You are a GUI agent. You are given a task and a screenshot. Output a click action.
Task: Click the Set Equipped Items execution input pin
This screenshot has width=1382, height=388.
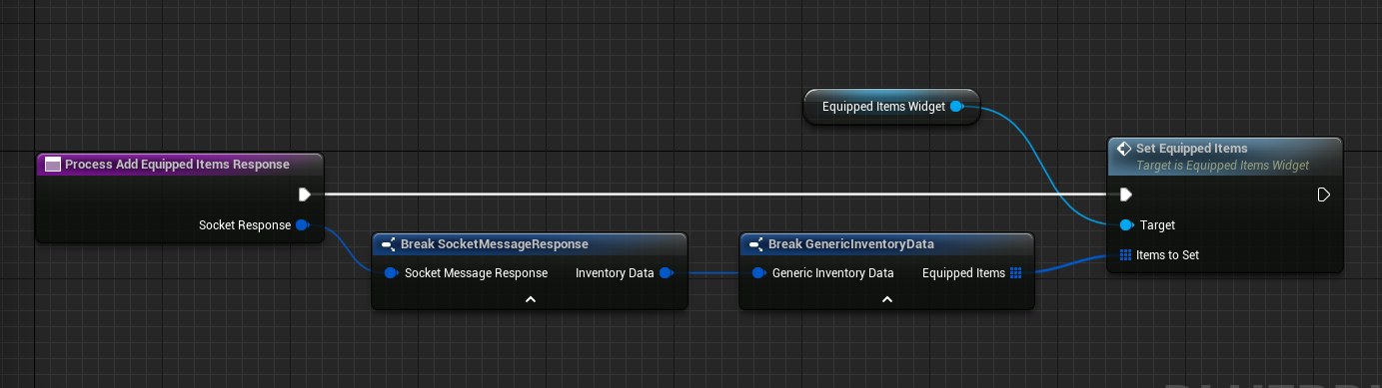point(1126,194)
